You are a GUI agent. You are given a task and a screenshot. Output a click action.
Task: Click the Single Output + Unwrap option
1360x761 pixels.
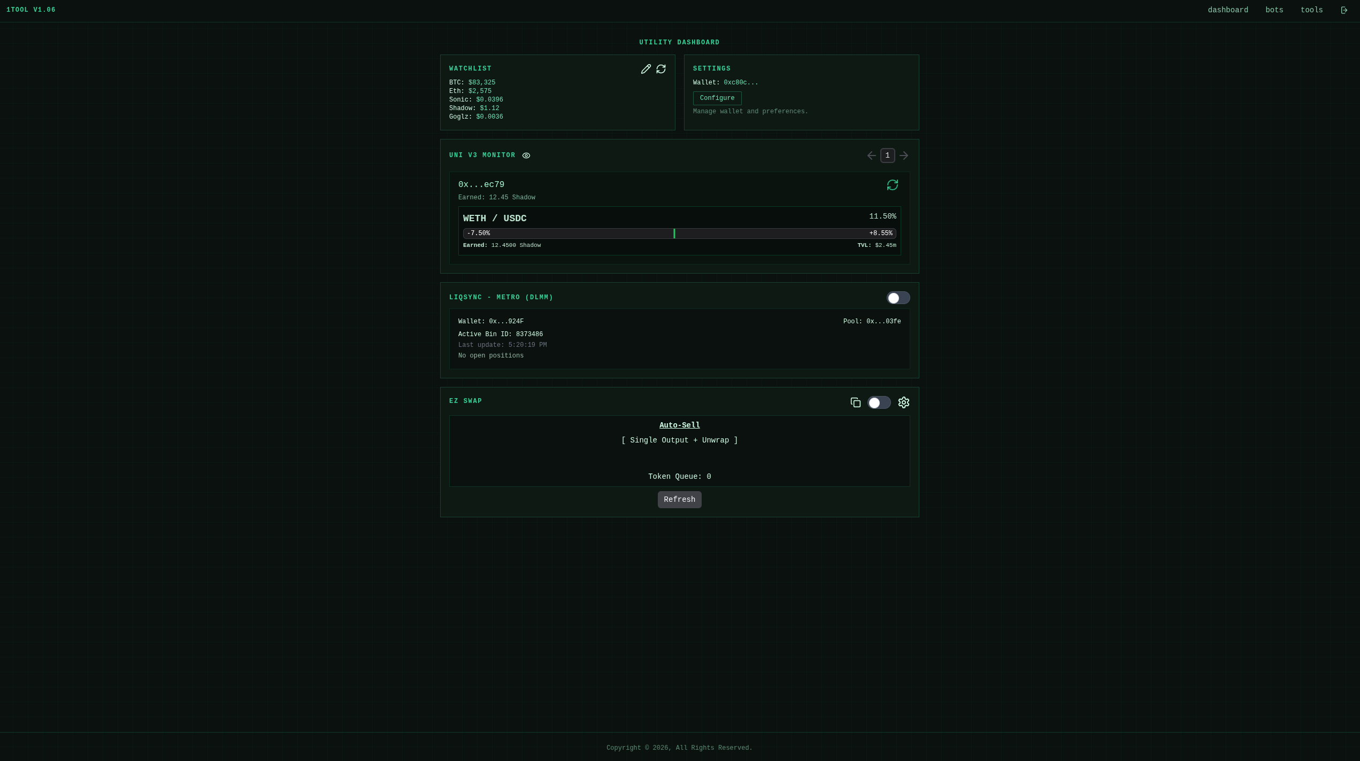click(x=680, y=440)
